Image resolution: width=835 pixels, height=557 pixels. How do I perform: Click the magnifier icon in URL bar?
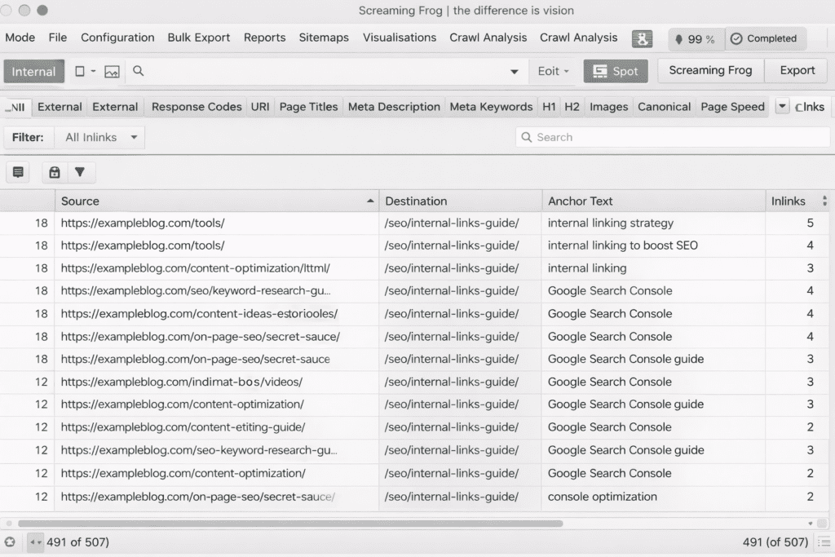[138, 71]
